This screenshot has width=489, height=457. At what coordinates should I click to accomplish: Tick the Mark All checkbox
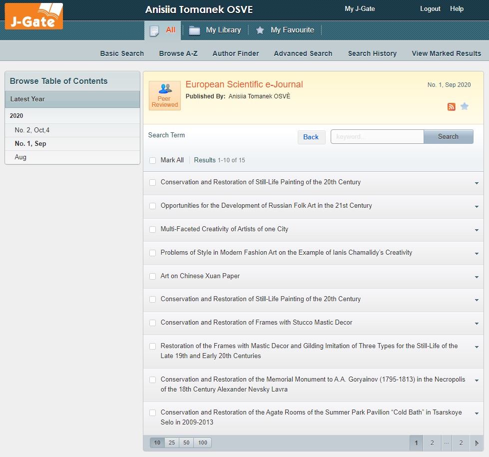152,160
